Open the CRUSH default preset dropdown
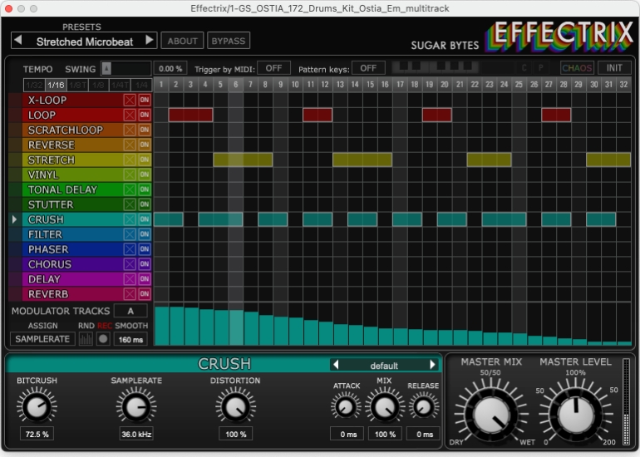This screenshot has height=457, width=640. coord(383,365)
